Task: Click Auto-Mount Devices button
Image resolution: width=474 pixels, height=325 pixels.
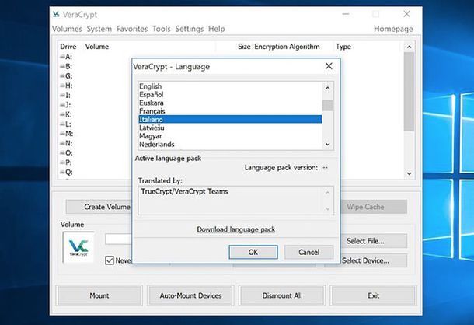Action: pyautogui.click(x=190, y=295)
